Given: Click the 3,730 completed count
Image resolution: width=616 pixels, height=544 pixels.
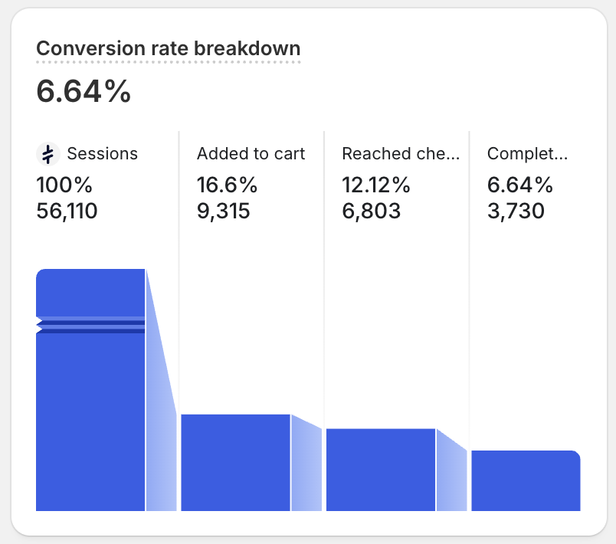Looking at the screenshot, I should click(516, 211).
